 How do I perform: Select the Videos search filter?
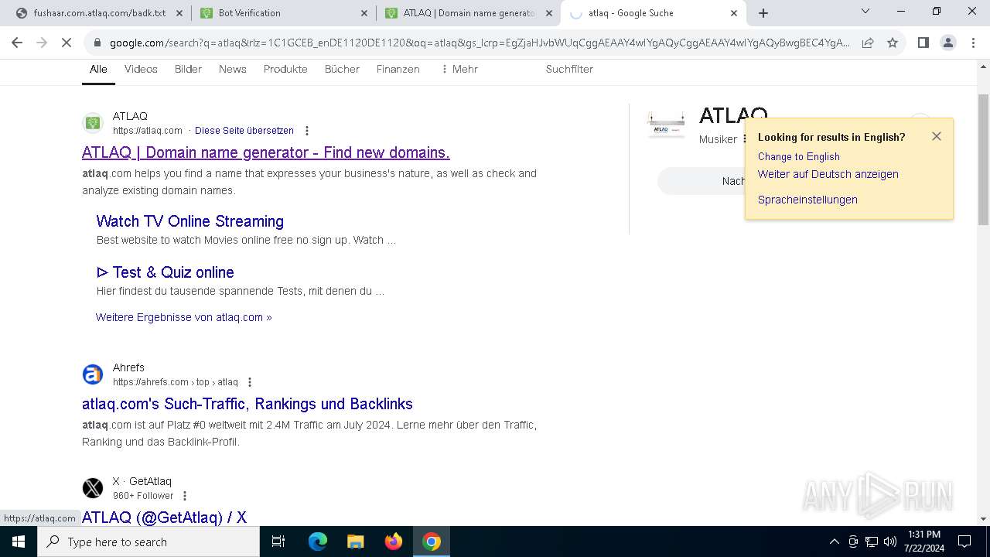[141, 69]
